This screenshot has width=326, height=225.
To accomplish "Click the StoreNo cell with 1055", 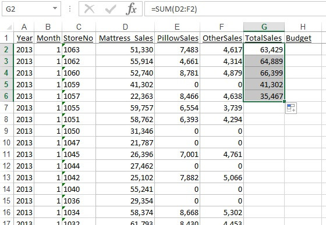I will click(x=79, y=108).
